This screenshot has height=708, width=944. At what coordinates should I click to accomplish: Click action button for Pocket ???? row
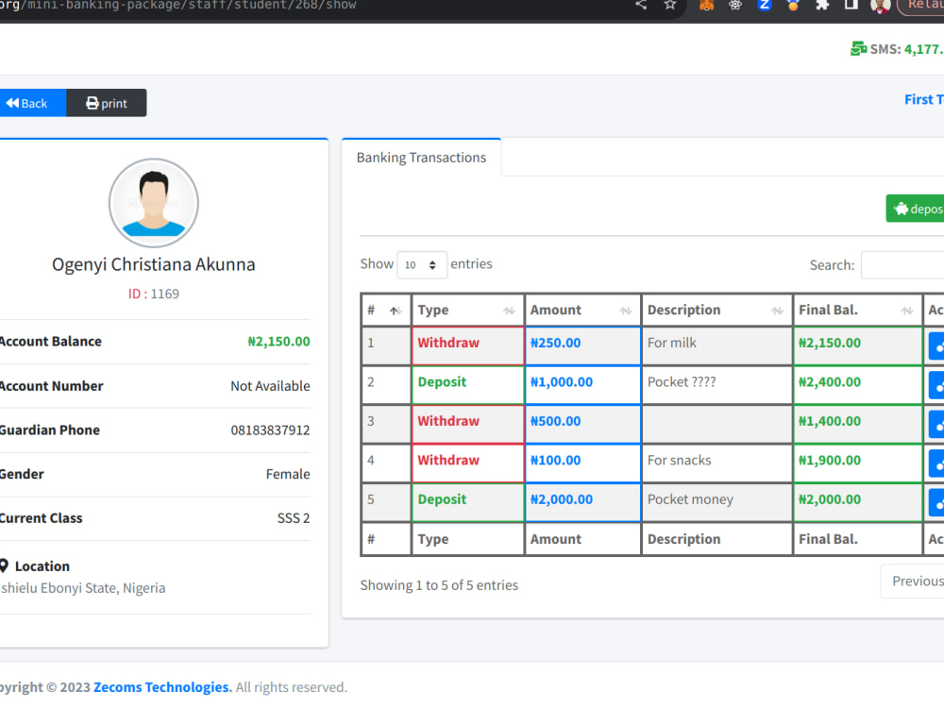[936, 385]
